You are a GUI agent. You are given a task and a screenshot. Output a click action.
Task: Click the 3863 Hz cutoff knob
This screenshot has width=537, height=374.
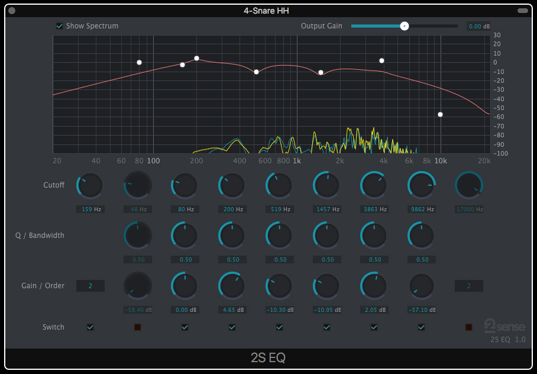pyautogui.click(x=374, y=185)
